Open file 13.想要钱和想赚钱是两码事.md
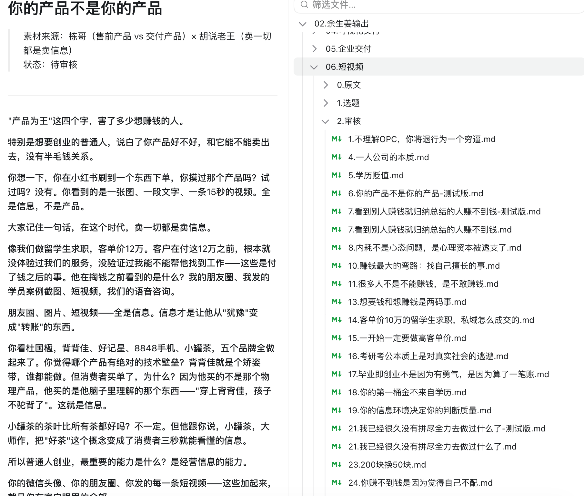This screenshot has height=496, width=584. click(407, 302)
